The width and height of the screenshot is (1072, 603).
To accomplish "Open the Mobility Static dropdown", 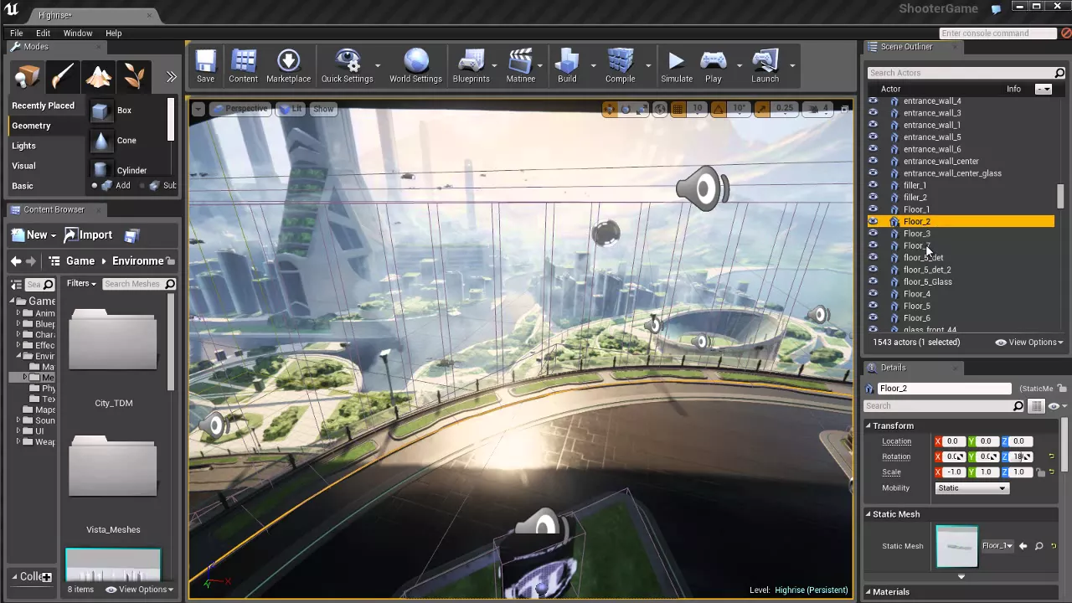I will (971, 488).
